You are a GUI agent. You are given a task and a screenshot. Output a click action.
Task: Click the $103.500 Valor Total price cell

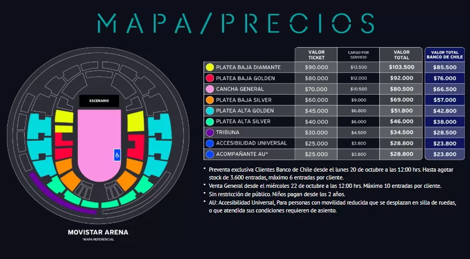point(402,67)
